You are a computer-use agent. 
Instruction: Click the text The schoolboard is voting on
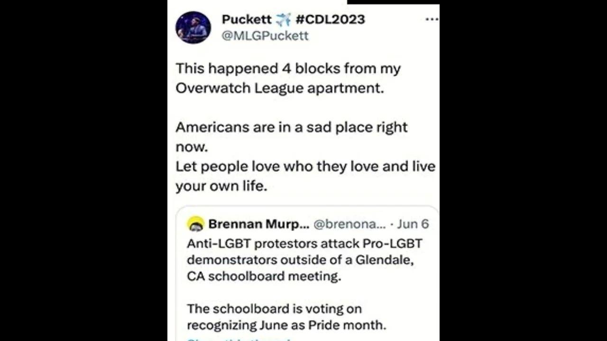[x=275, y=308]
